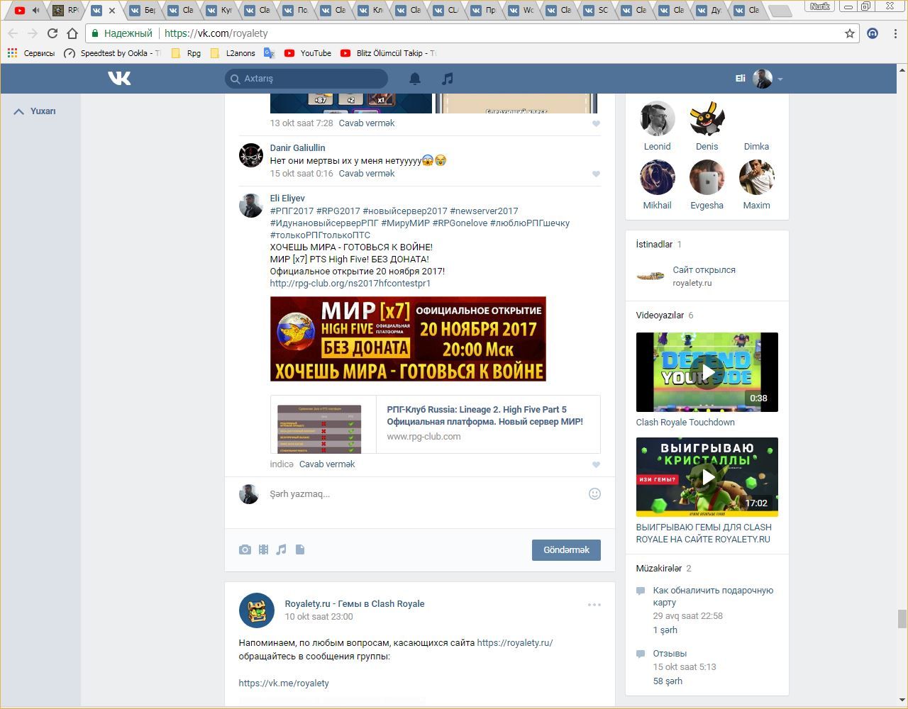Open the music note player icon
908x709 pixels.
click(x=447, y=79)
